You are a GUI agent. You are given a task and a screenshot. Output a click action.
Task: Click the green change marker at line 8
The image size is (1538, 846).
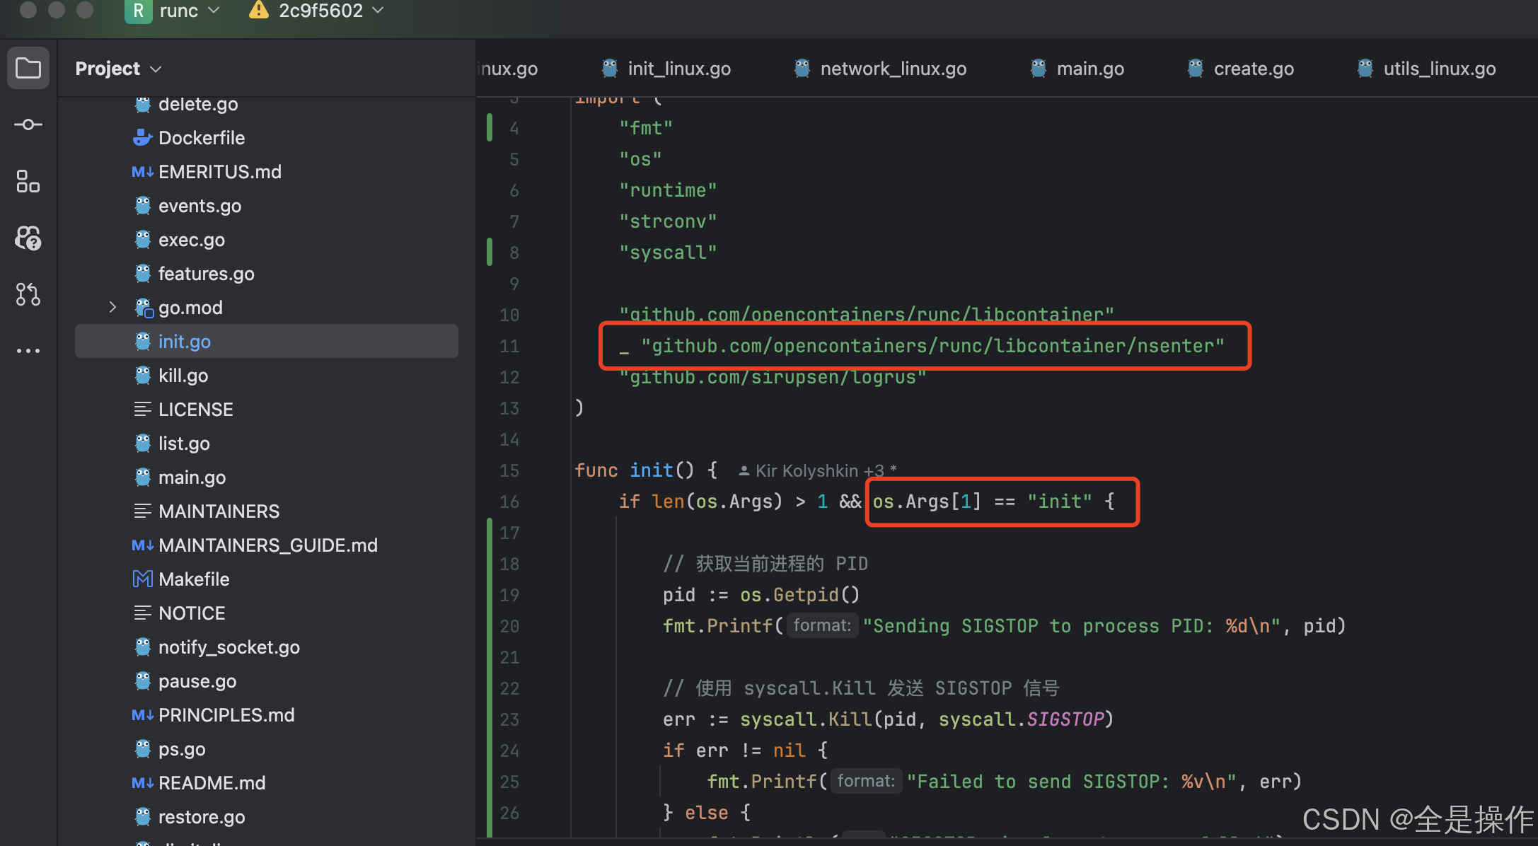point(490,253)
